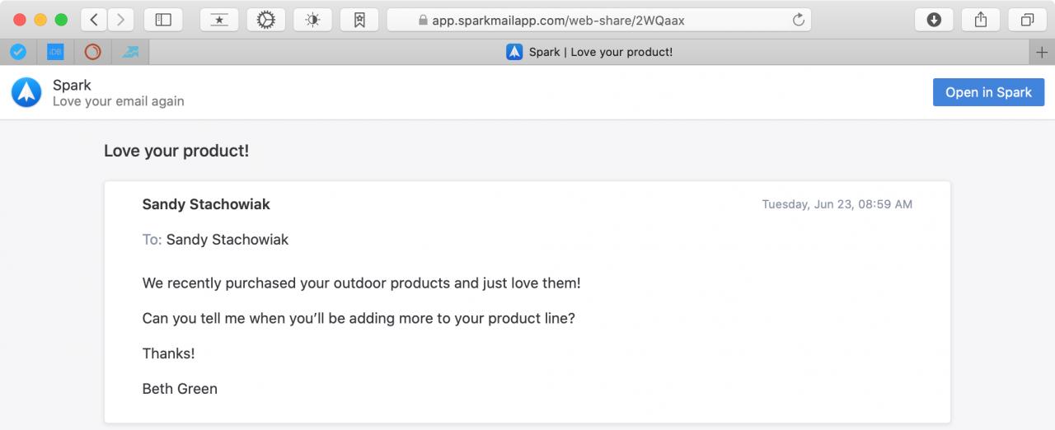Select the blue checkmark pinned tab
The width and height of the screenshot is (1055, 430).
(x=17, y=52)
